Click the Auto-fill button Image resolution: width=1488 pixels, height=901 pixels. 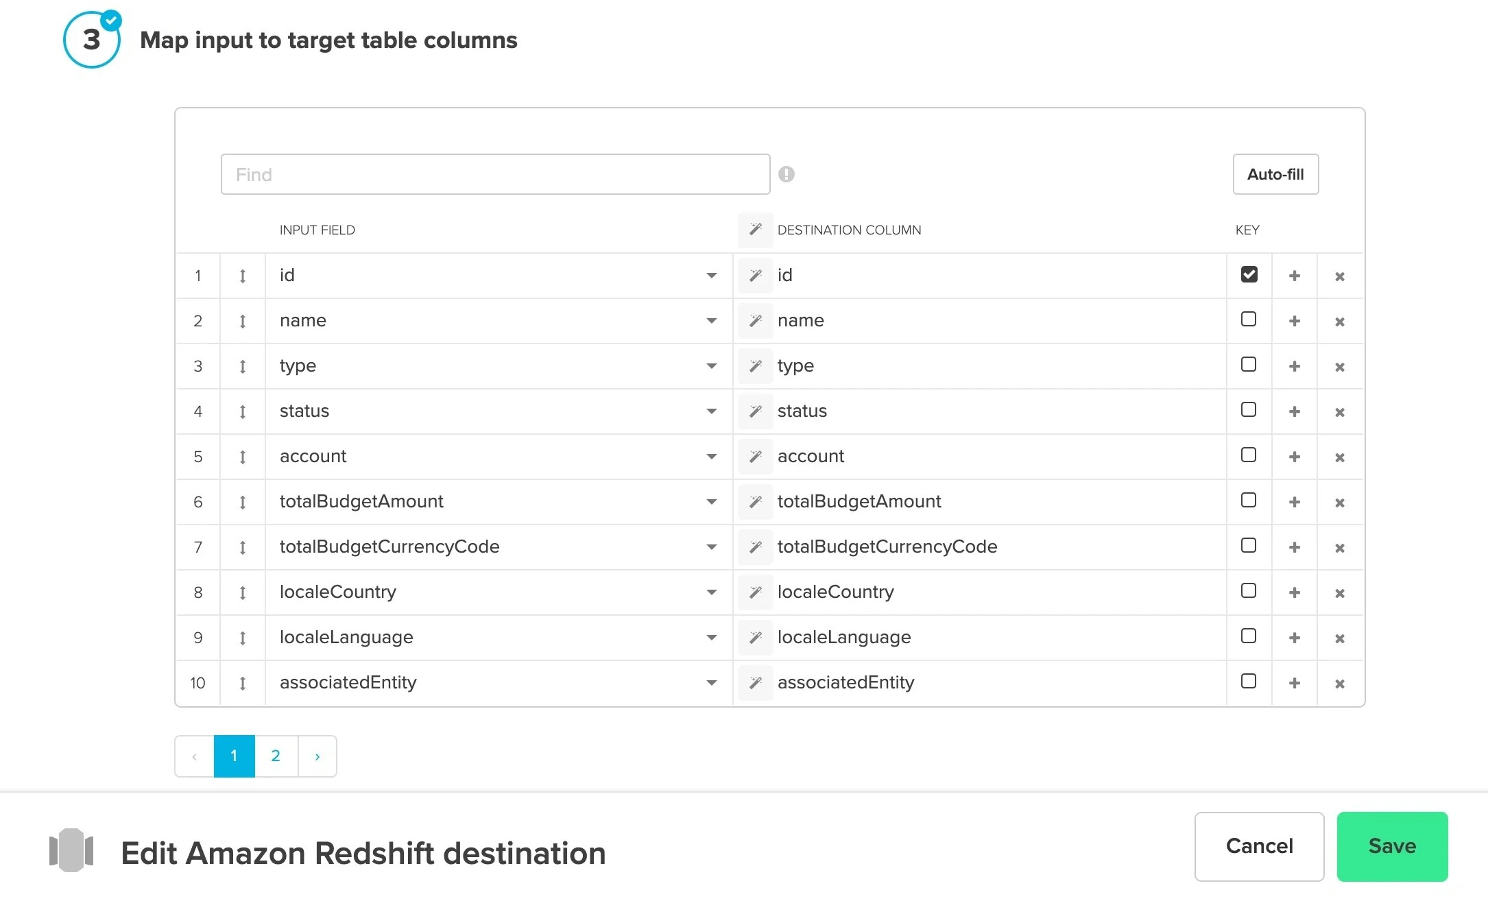[x=1275, y=174]
